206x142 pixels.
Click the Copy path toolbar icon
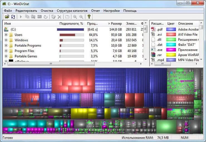click(27, 17)
